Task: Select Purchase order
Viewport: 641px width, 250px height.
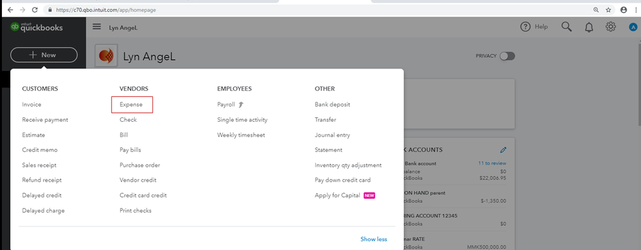Action: point(140,165)
